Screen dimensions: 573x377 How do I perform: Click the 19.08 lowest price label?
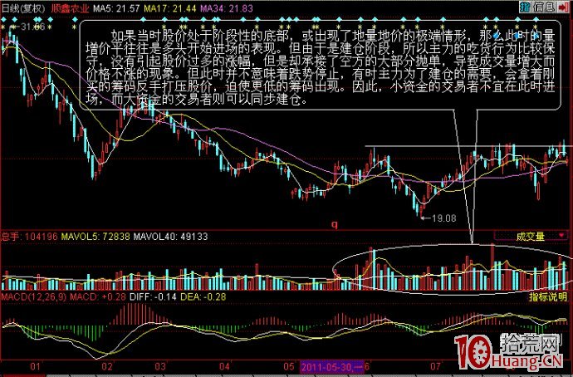[443, 218]
